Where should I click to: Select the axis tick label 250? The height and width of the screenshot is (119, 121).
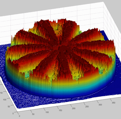coord(87,107)
